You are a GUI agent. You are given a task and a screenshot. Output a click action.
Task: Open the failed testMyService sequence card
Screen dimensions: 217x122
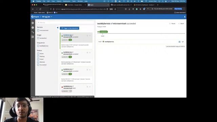(x=76, y=89)
